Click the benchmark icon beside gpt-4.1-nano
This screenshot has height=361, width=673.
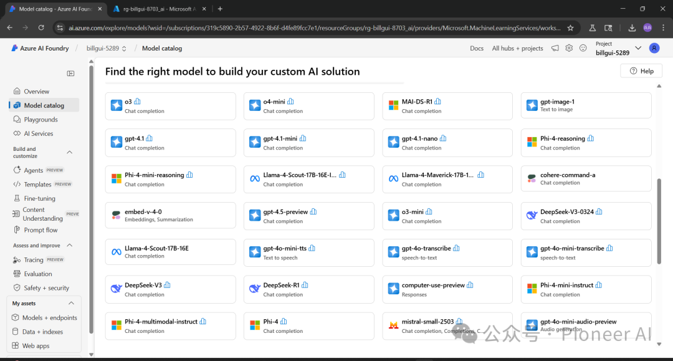tap(444, 138)
